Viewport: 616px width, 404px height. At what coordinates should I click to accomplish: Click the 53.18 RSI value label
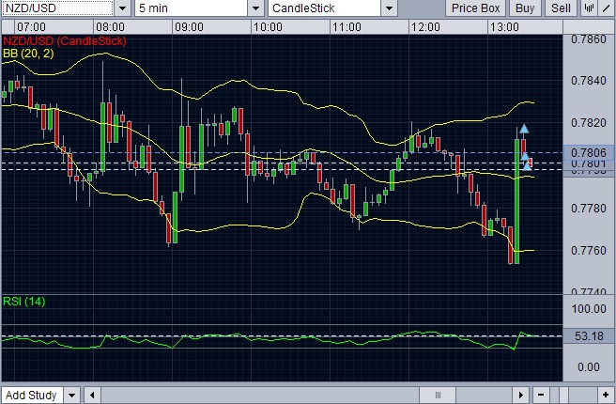(x=588, y=336)
